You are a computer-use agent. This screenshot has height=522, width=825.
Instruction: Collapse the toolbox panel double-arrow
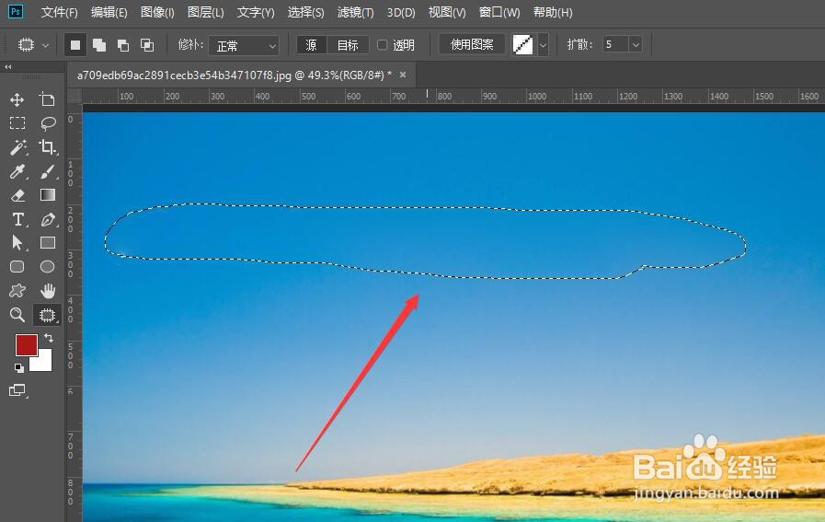click(x=7, y=67)
